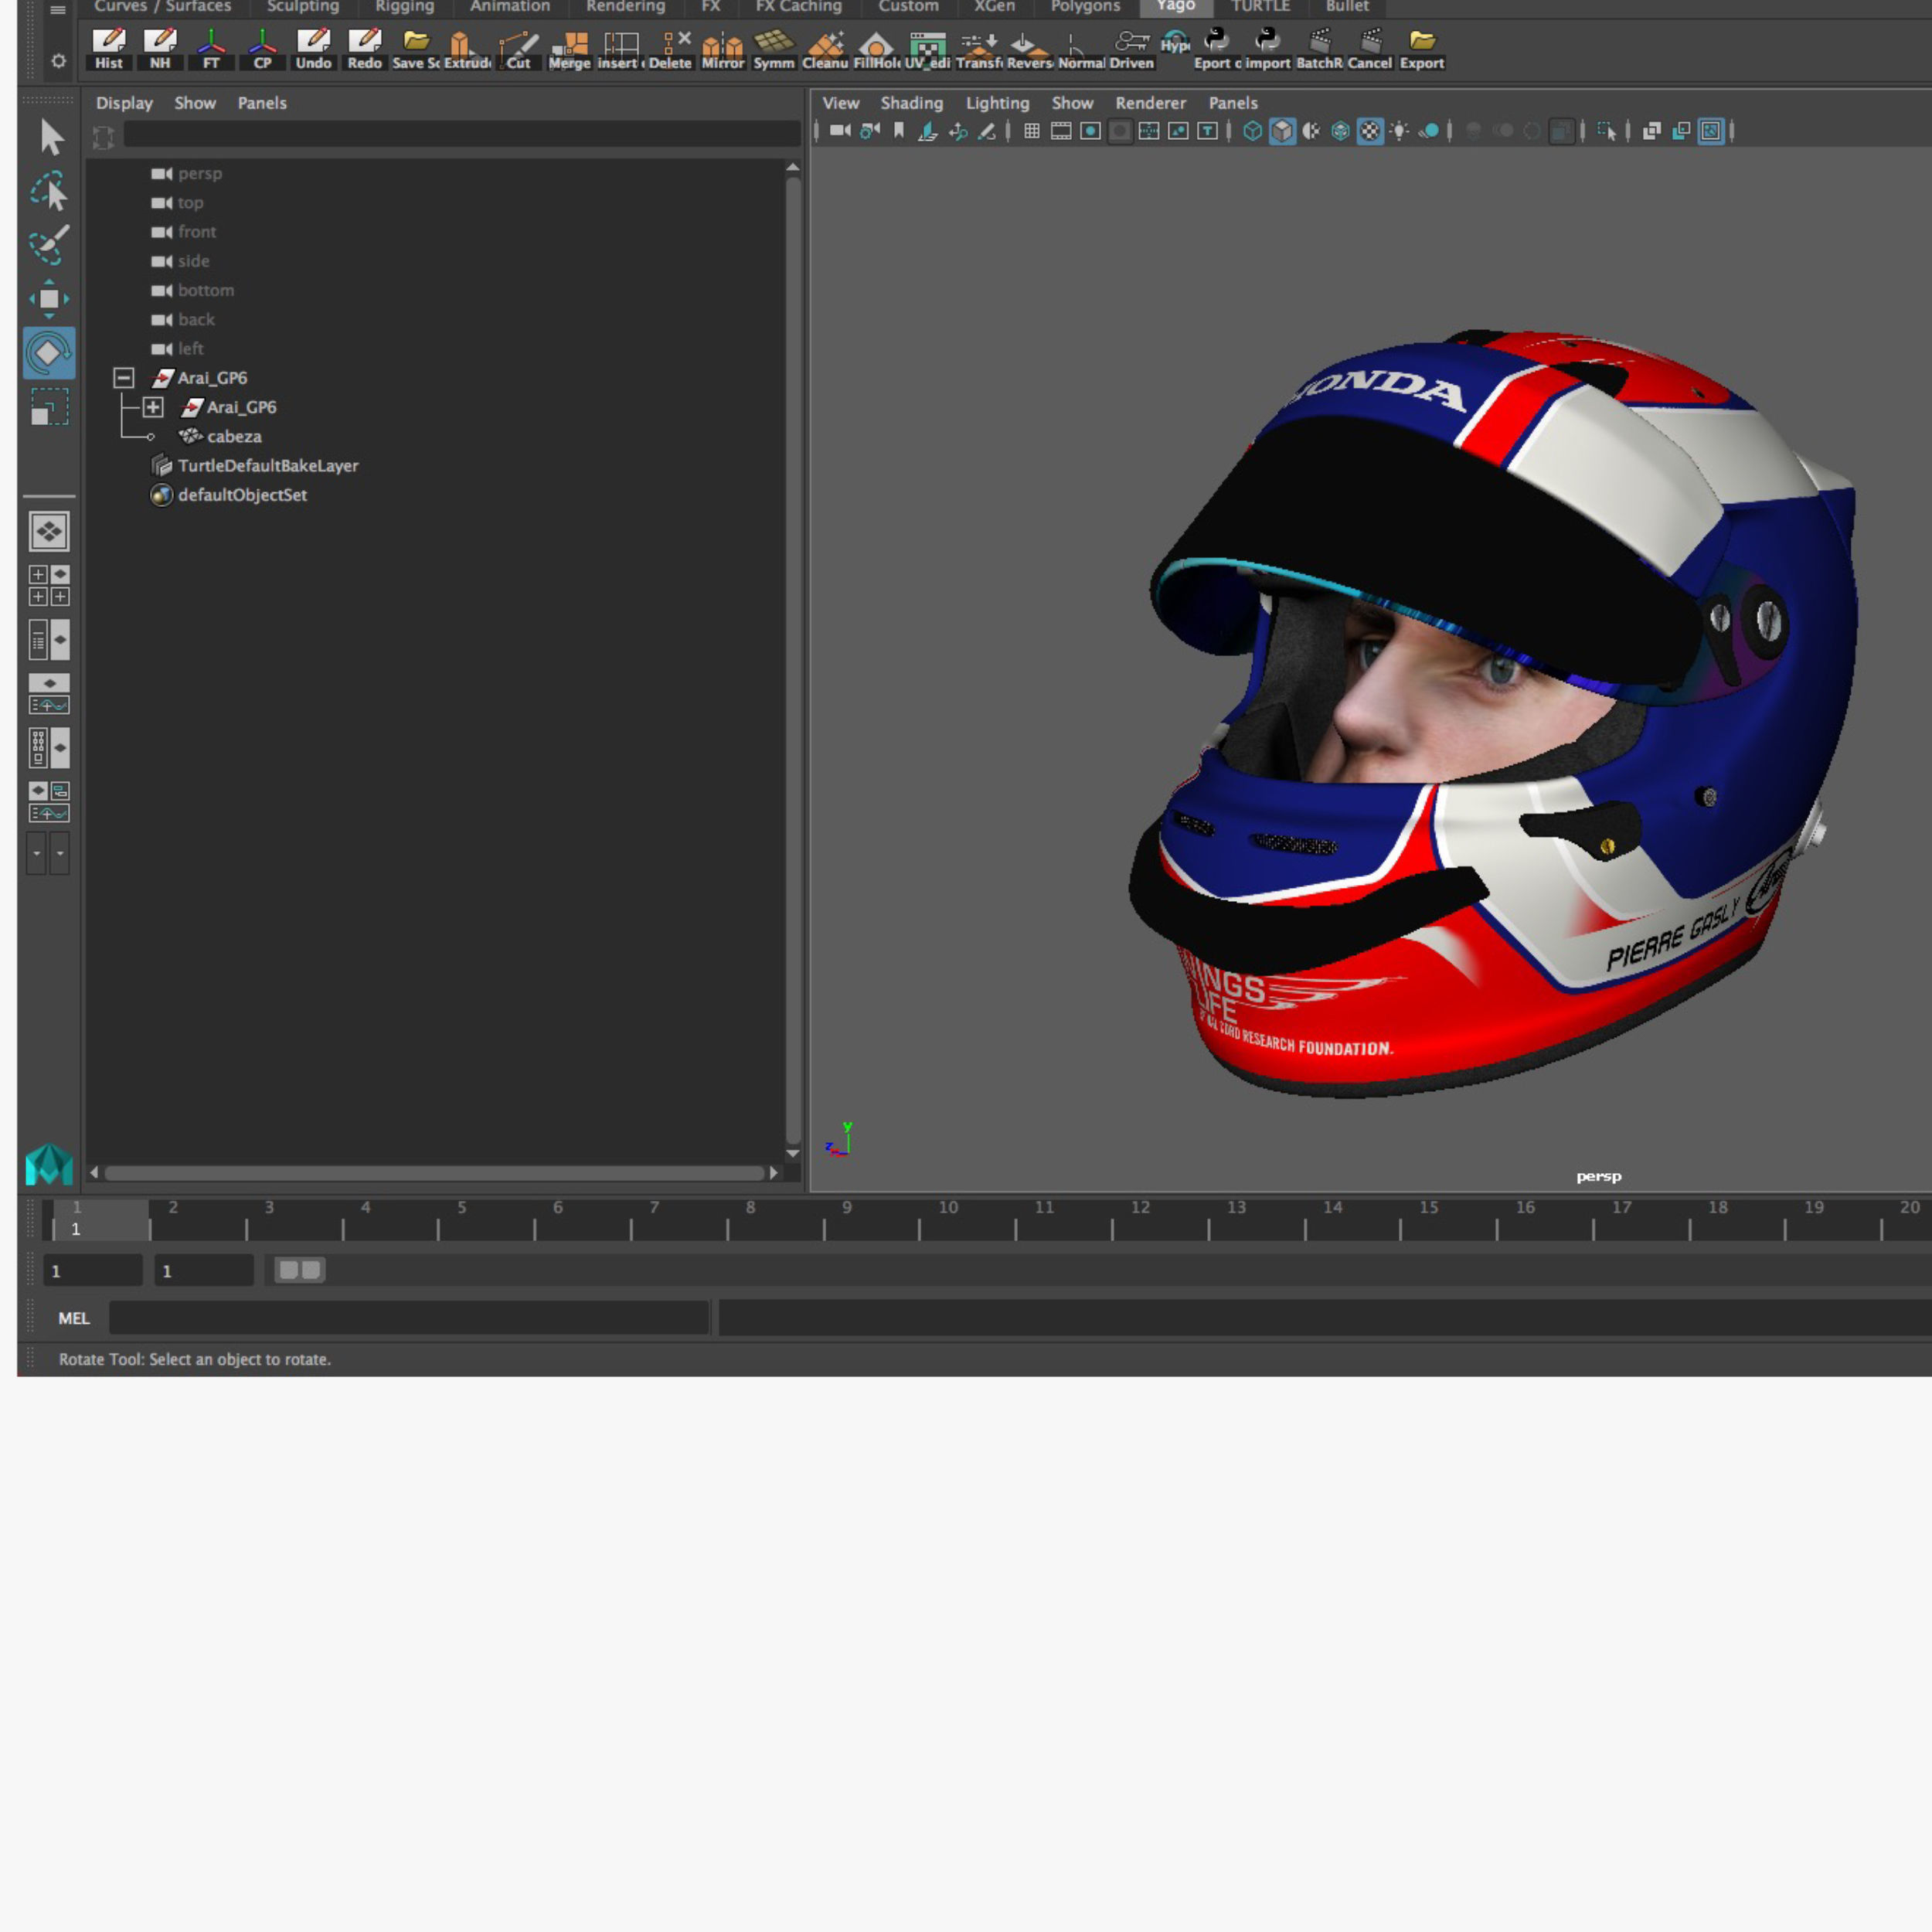
Task: Toggle the film gate display
Action: pyautogui.click(x=1061, y=131)
